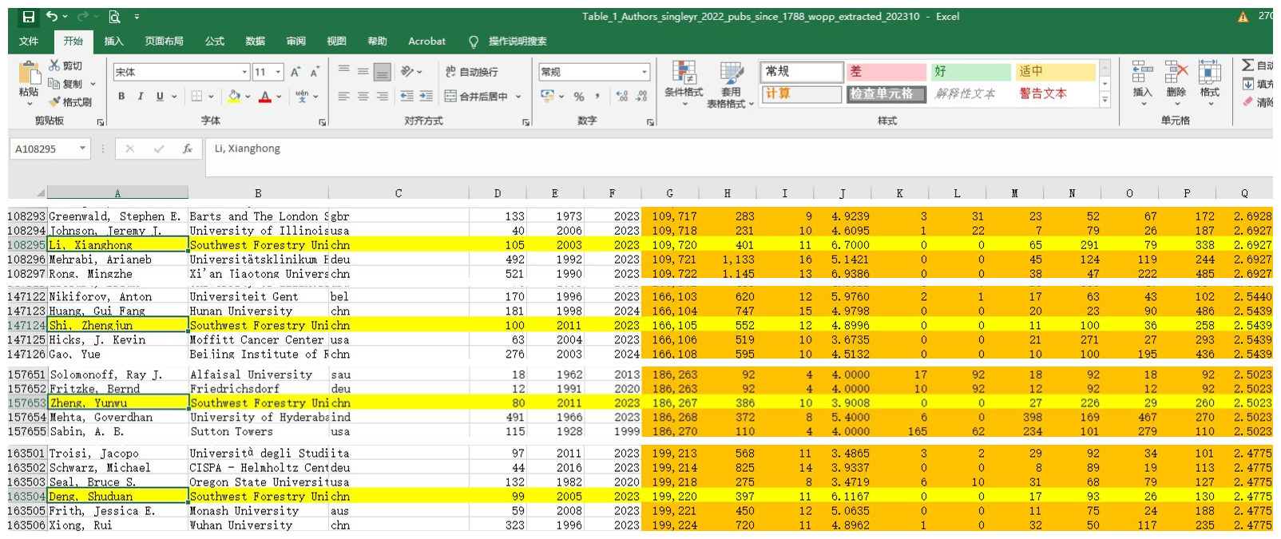Click the Insert Function fx icon
The width and height of the screenshot is (1281, 539).
click(x=188, y=149)
